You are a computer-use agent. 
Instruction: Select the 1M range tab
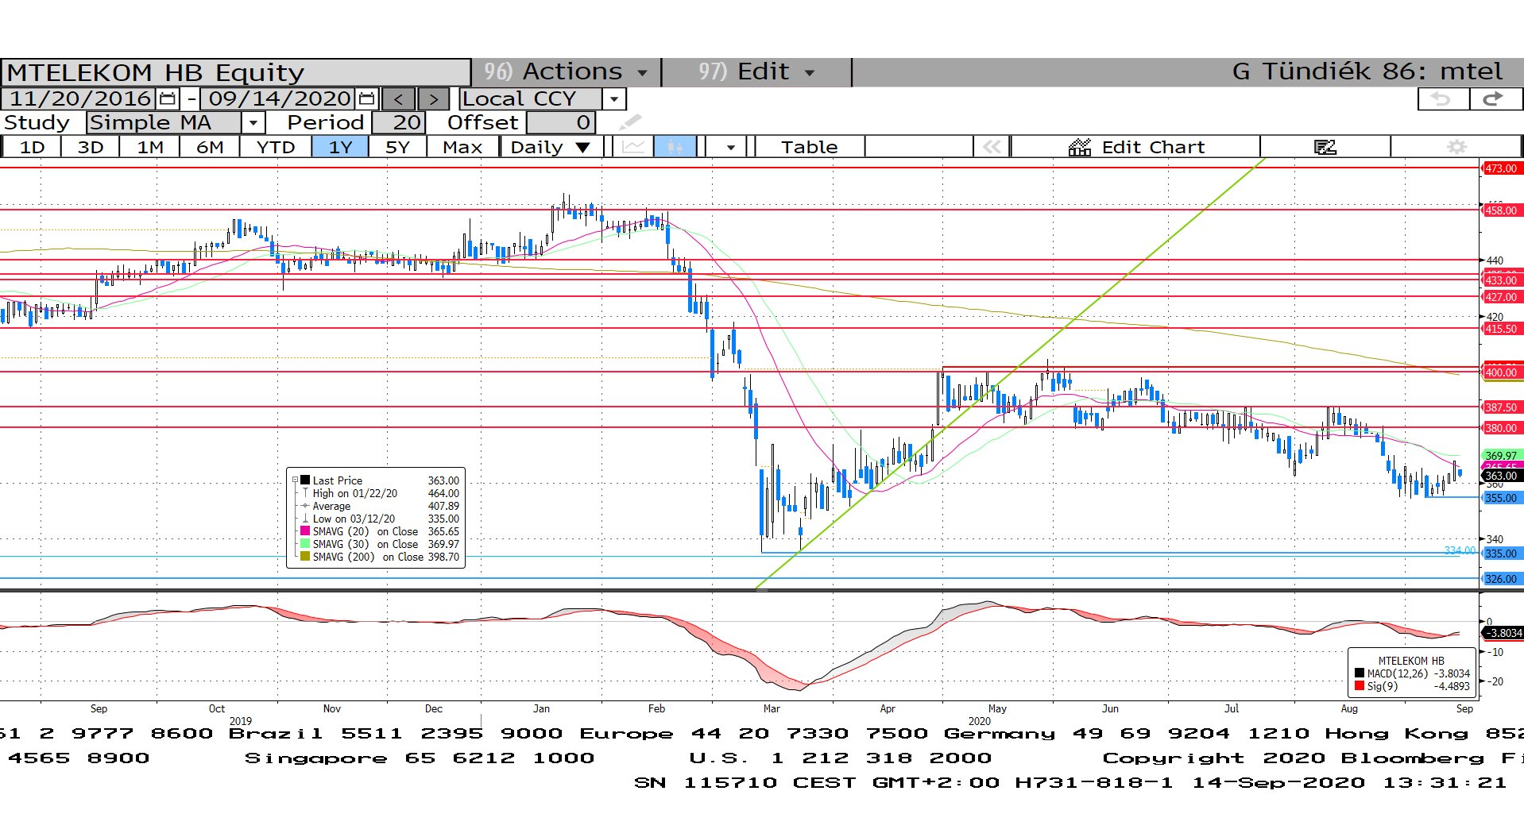pos(150,147)
